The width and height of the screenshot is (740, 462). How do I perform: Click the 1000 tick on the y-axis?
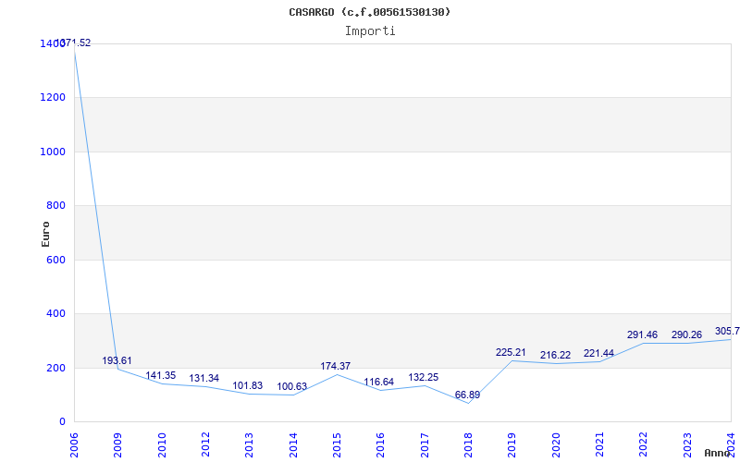[x=55, y=152]
